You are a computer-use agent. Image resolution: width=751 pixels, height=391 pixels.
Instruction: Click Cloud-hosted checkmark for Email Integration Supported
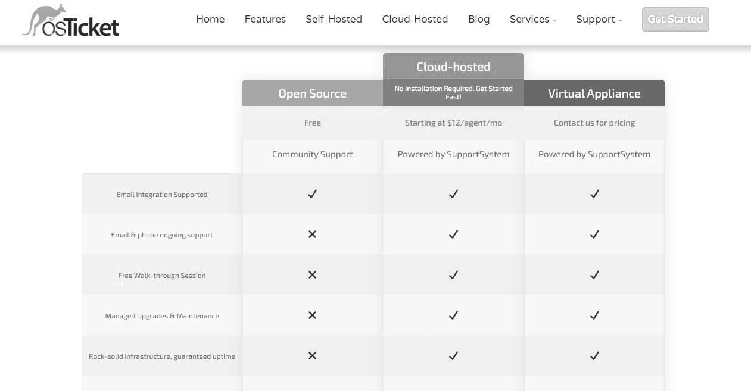pyautogui.click(x=453, y=194)
